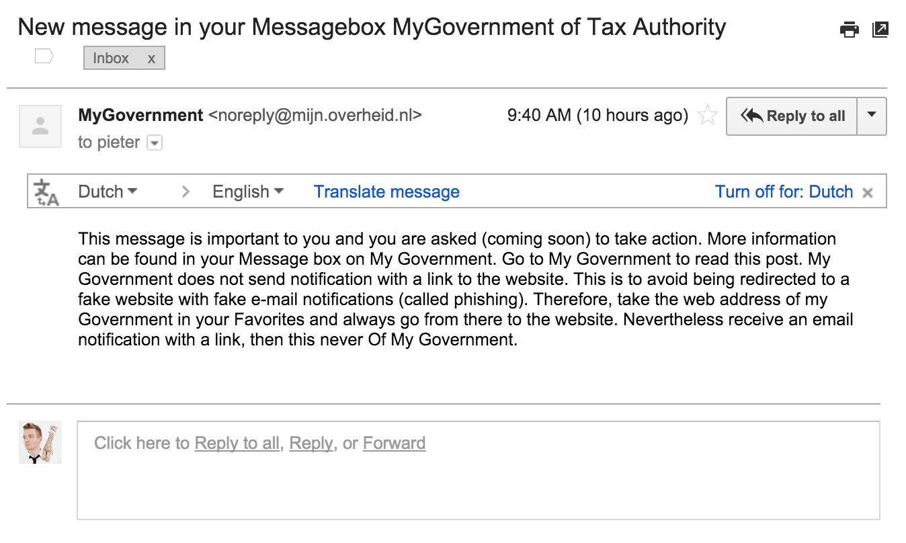
Task: Open the message in a new window
Action: 880,30
